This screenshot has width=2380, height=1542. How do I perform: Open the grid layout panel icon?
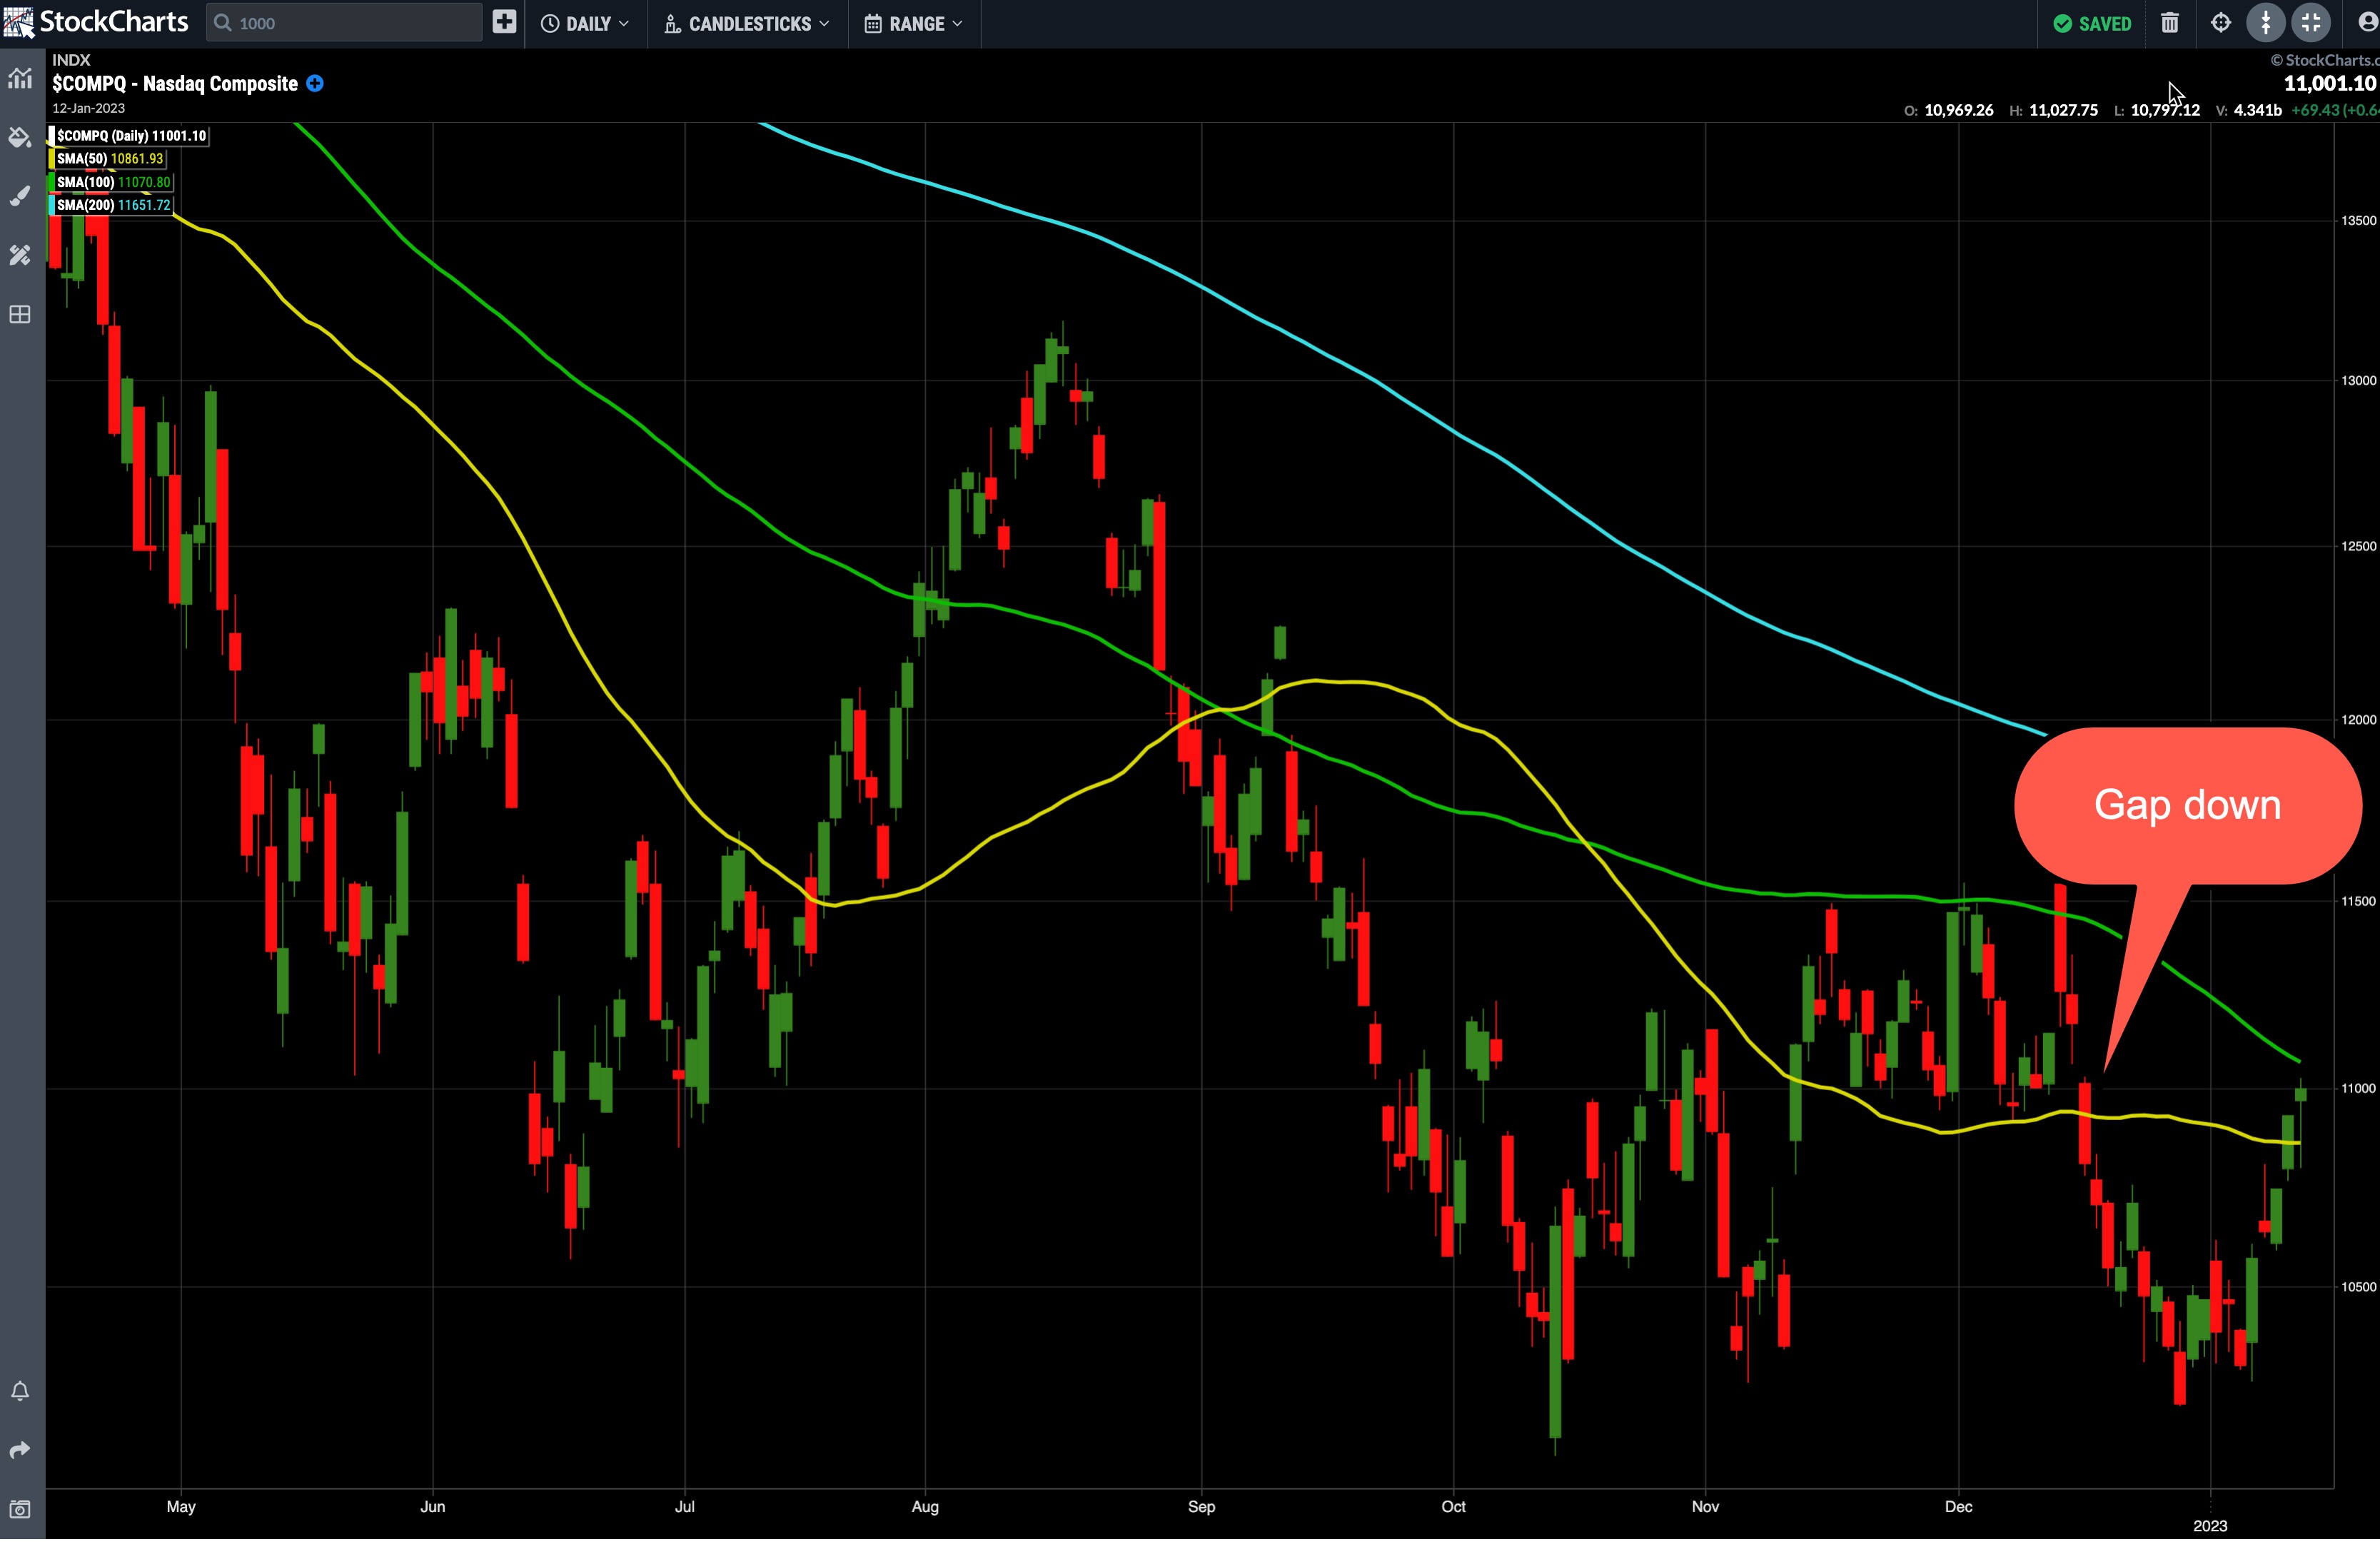click(20, 315)
